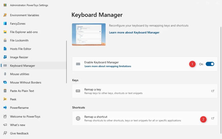Select Mouse Without Borders in the sidebar
The image size is (222, 139).
(x=26, y=82)
